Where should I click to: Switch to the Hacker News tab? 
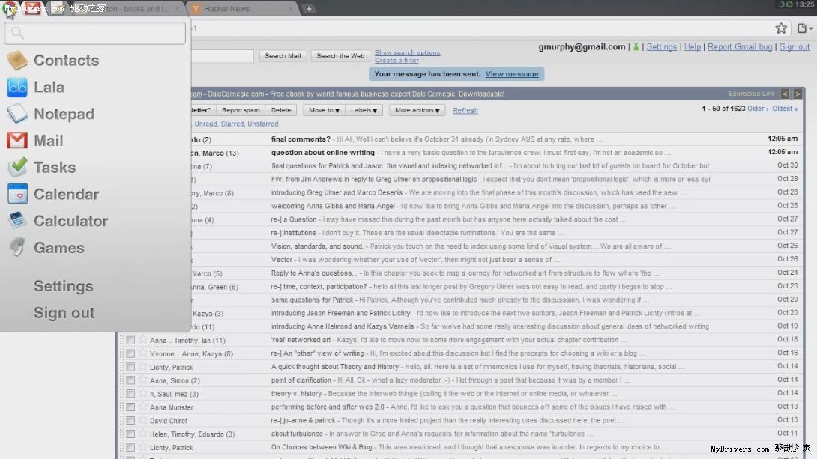[242, 9]
